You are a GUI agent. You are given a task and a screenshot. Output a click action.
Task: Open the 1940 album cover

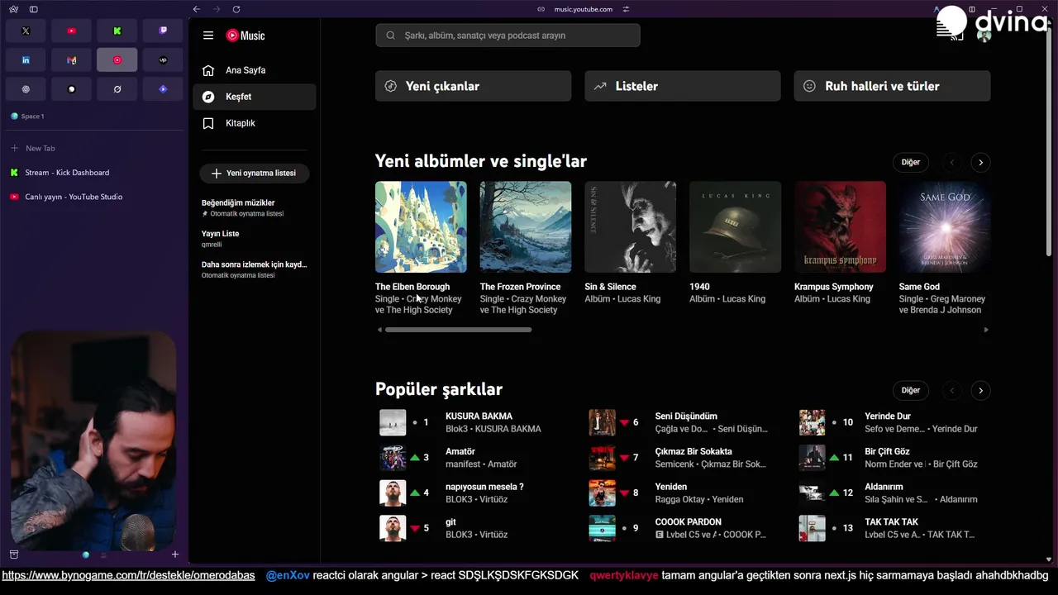point(736,227)
